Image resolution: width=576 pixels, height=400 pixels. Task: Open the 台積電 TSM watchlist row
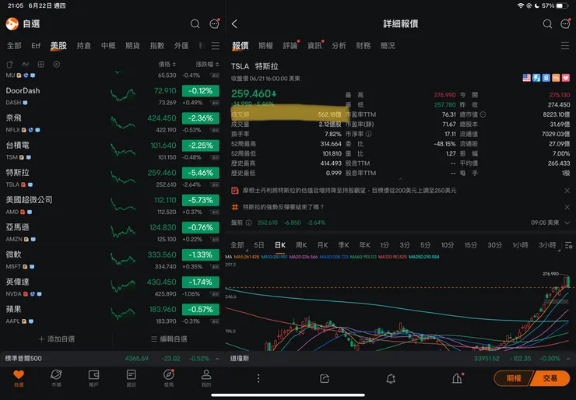tap(112, 151)
